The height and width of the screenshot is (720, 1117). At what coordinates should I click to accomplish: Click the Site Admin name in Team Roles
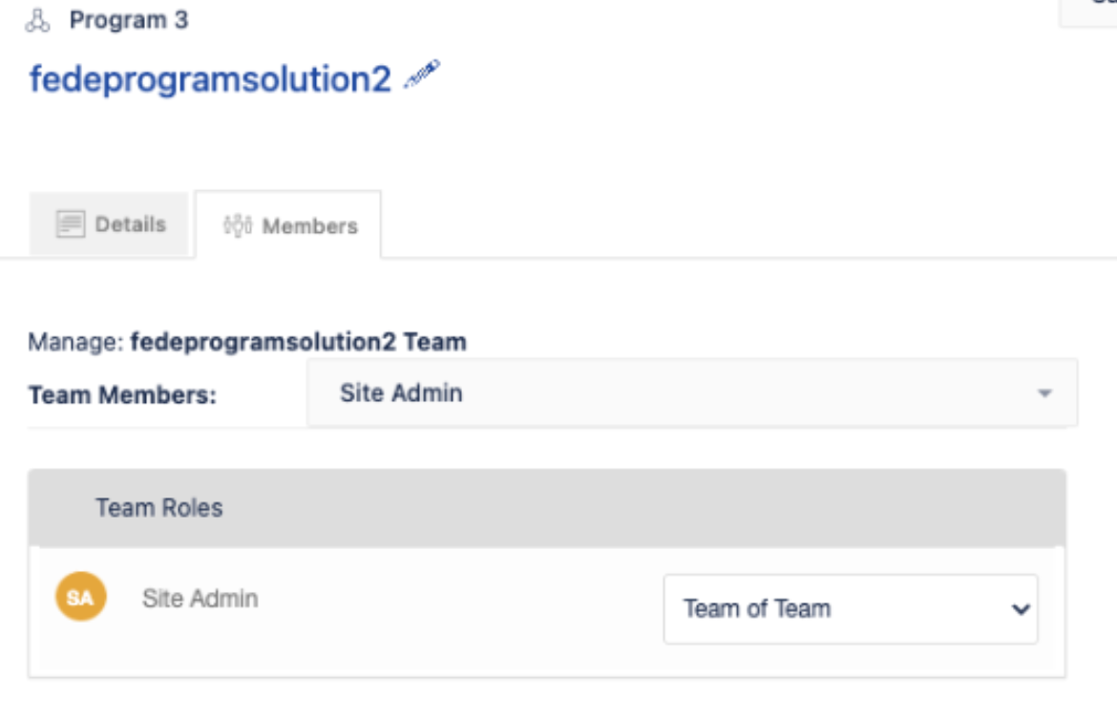200,598
